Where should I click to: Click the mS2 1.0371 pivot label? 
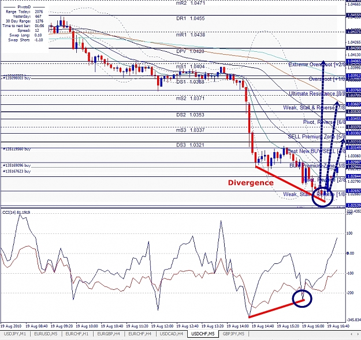click(190, 99)
